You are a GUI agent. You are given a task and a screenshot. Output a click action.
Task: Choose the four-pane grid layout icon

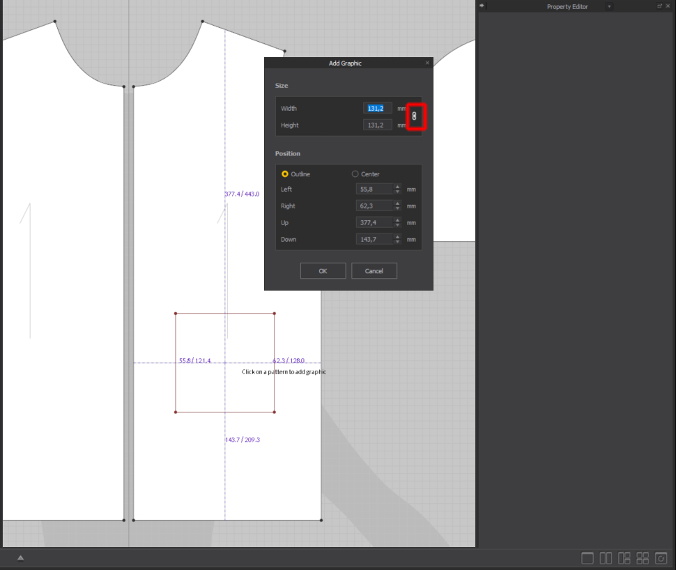(x=643, y=558)
